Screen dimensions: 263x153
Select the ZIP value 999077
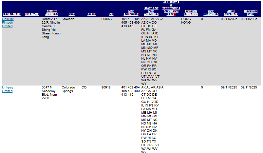click(x=107, y=19)
